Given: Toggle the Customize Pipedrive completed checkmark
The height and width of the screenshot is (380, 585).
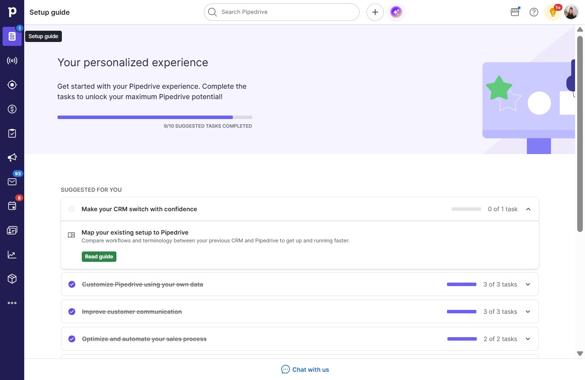Looking at the screenshot, I should pos(72,284).
